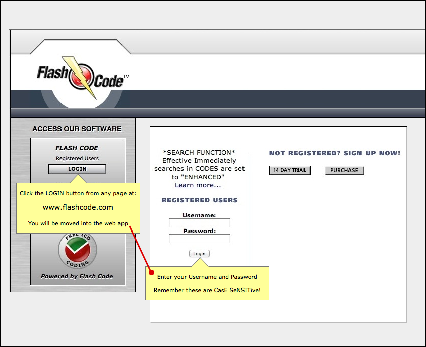Click the FLASH CODE sidebar title
Image resolution: width=426 pixels, height=347 pixels.
tap(77, 148)
